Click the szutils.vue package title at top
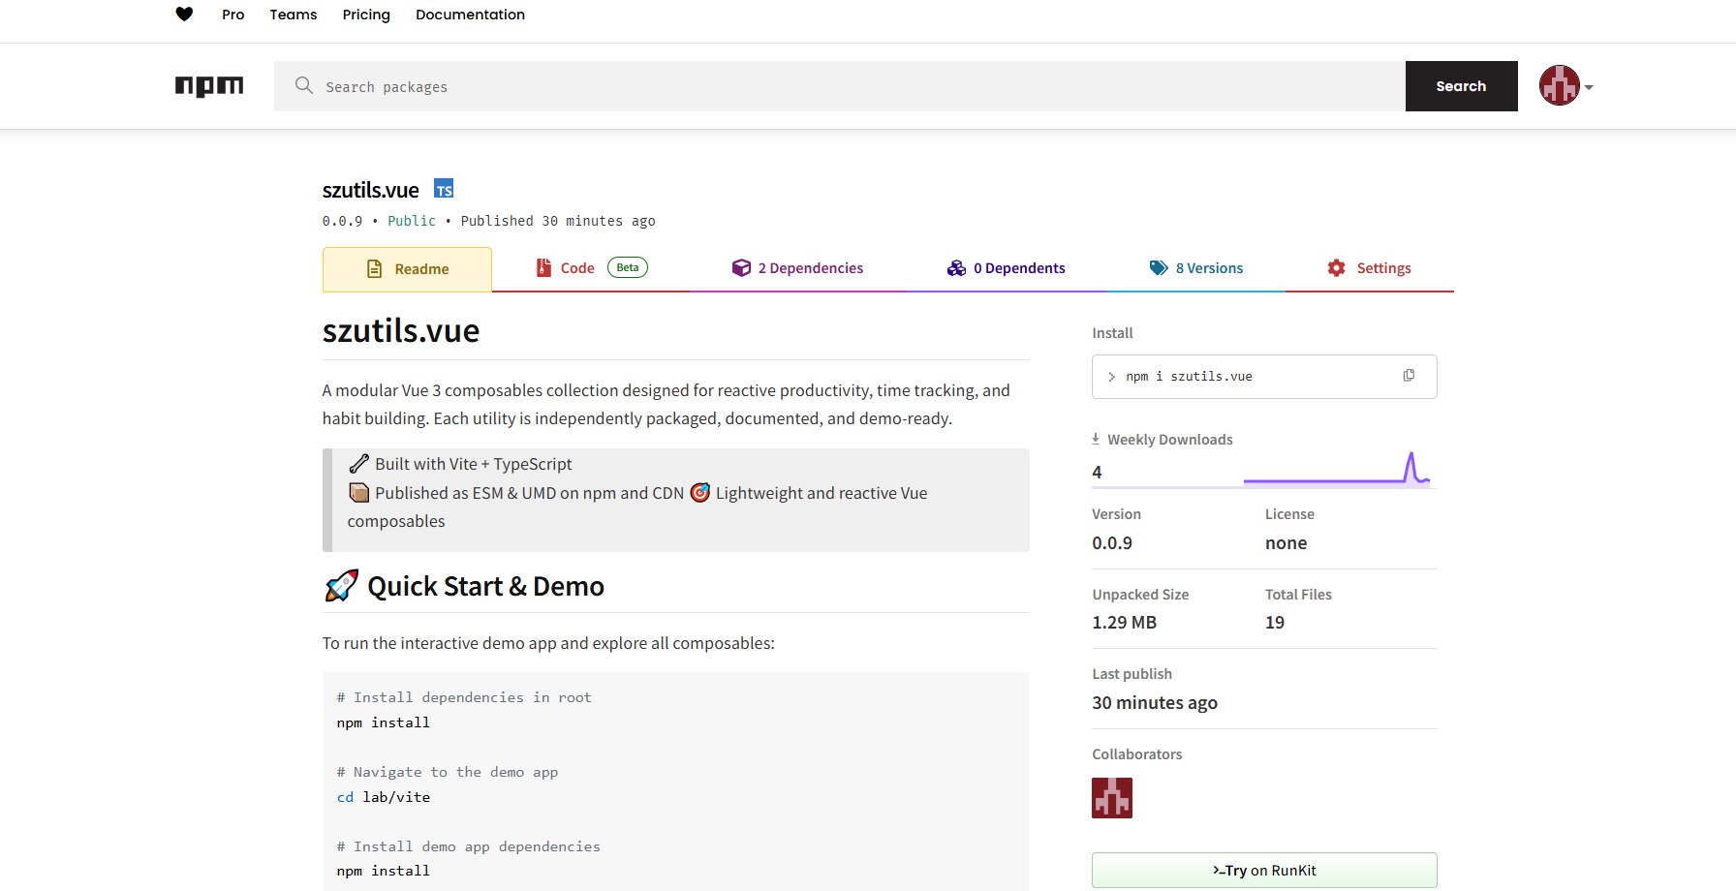 [x=371, y=190]
